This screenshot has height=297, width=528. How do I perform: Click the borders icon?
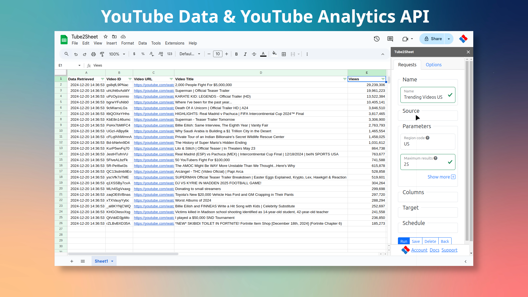click(x=284, y=54)
